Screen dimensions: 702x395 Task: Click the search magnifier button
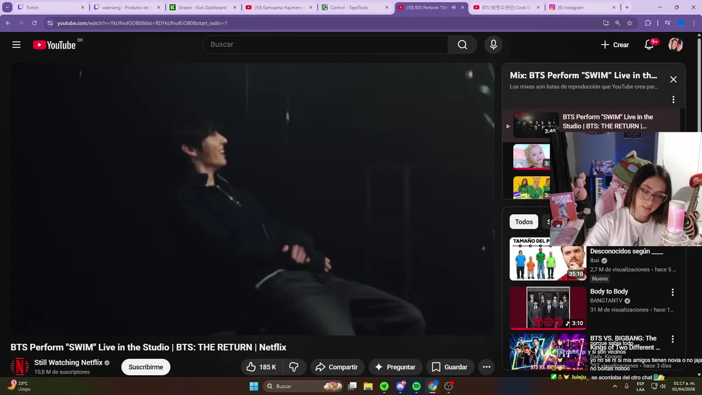(462, 44)
